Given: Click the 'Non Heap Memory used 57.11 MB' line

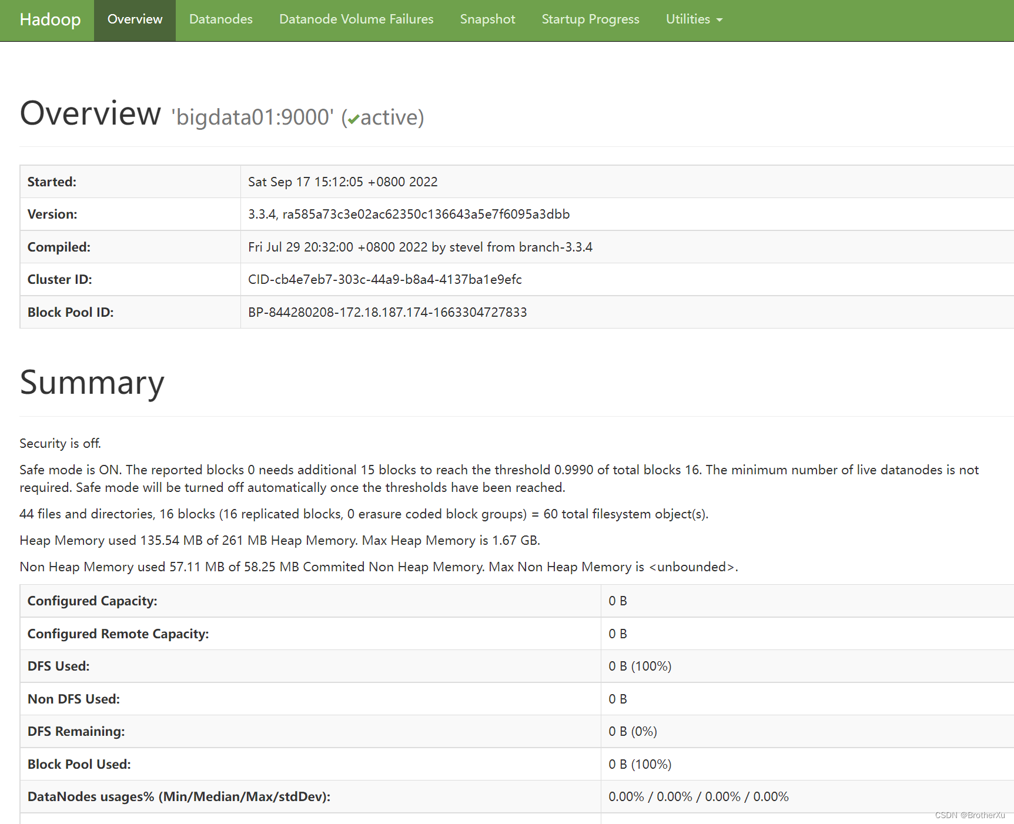Looking at the screenshot, I should tap(379, 567).
